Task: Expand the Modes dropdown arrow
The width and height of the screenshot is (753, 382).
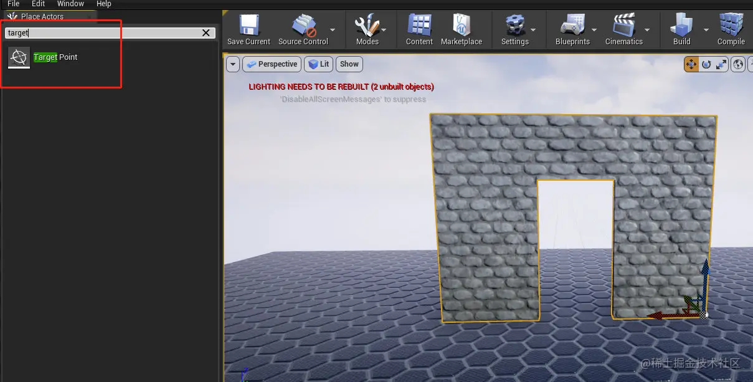Action: 384,30
